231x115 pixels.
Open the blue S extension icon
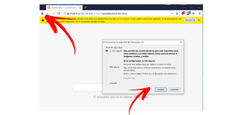click(189, 13)
